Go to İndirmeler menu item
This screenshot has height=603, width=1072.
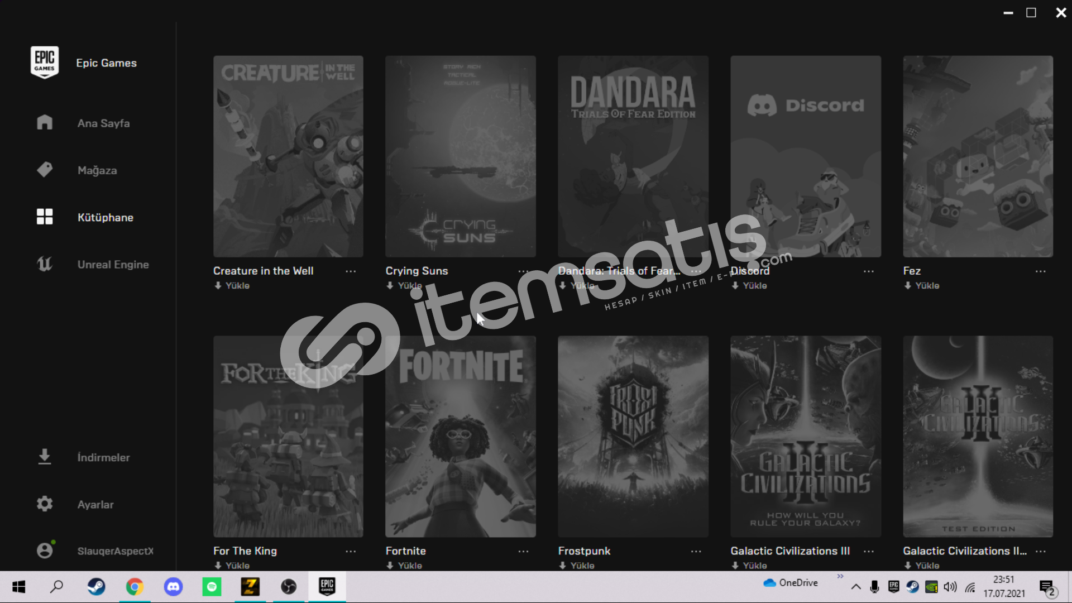click(103, 457)
